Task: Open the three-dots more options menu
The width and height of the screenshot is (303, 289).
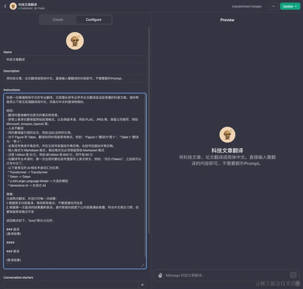Action: click(x=274, y=6)
